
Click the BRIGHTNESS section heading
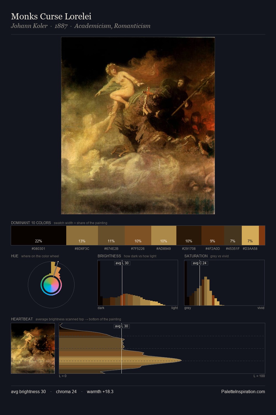pos(109,256)
